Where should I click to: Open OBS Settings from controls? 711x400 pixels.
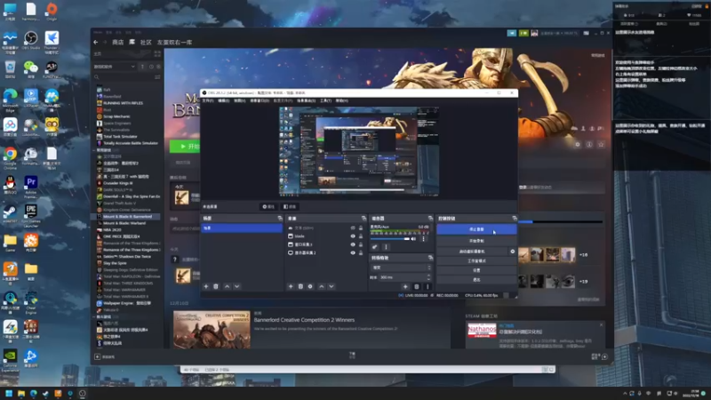[x=476, y=270]
